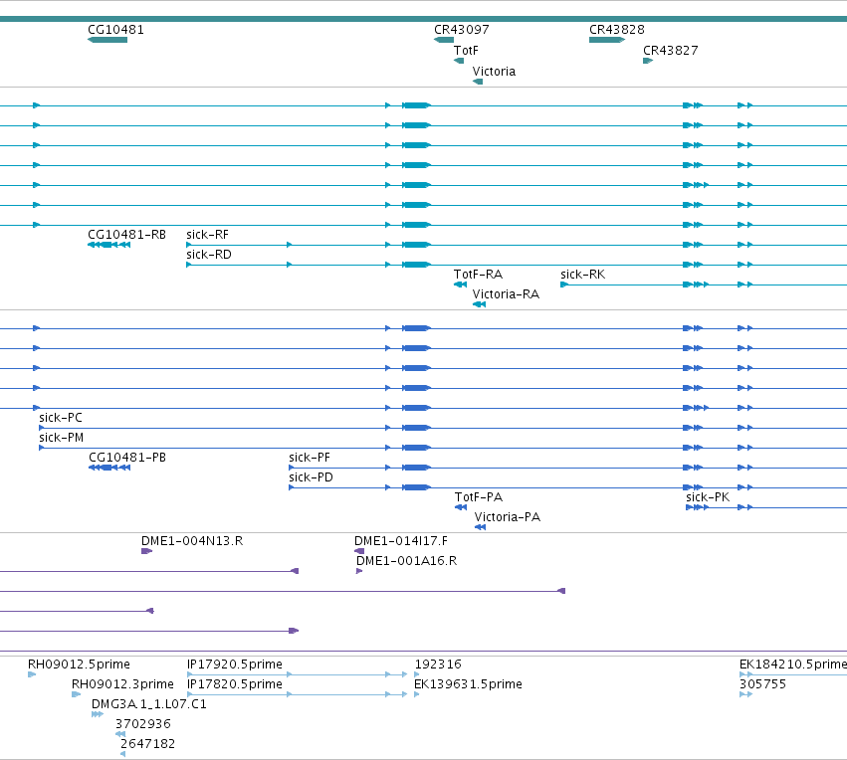Image resolution: width=847 pixels, height=760 pixels.
Task: Select the 2647182 feature label
Action: click(x=147, y=744)
